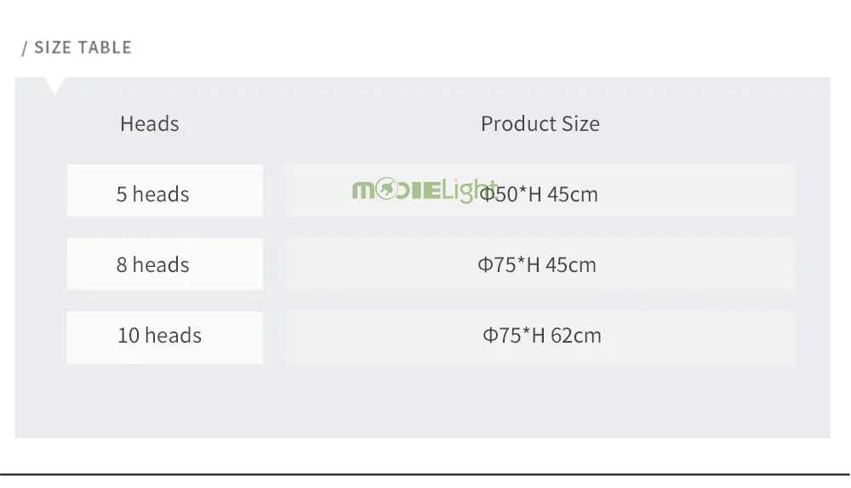Click the 62cm height in the last row
This screenshot has height=488, width=851.
(x=576, y=335)
